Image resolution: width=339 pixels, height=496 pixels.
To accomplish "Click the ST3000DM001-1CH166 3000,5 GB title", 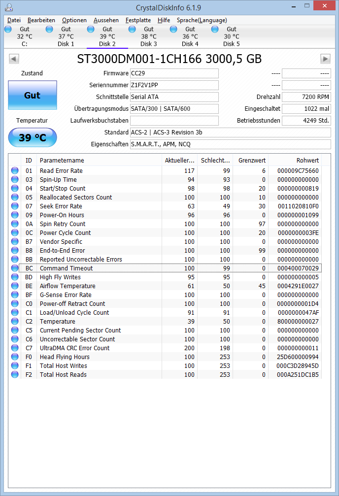I will (169, 59).
